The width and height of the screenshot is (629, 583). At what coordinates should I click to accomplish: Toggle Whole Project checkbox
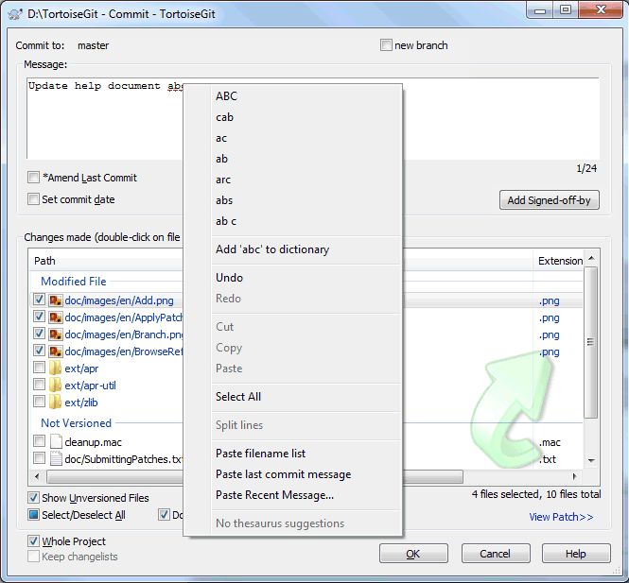[33, 541]
